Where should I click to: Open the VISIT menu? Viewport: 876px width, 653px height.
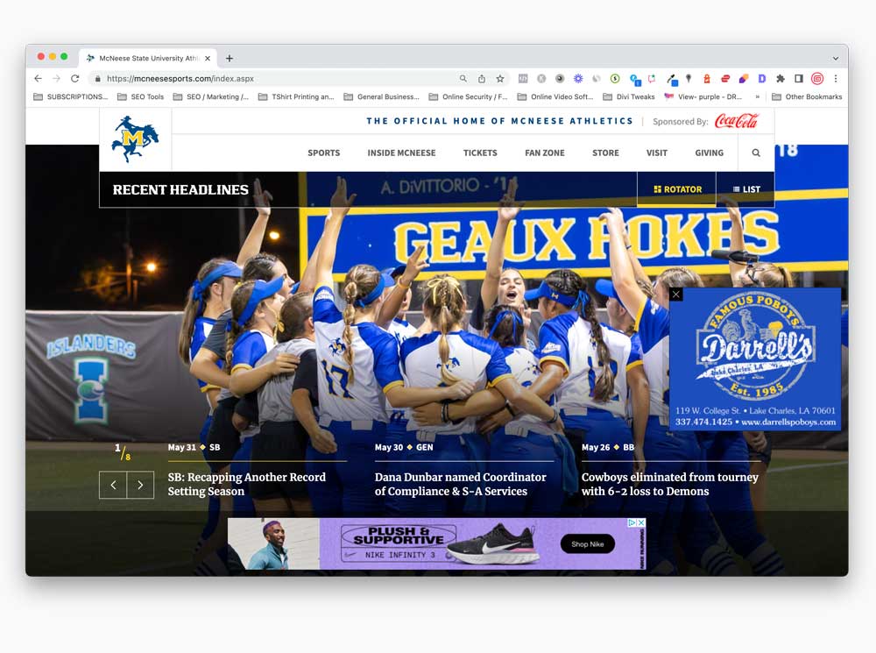[x=657, y=153]
